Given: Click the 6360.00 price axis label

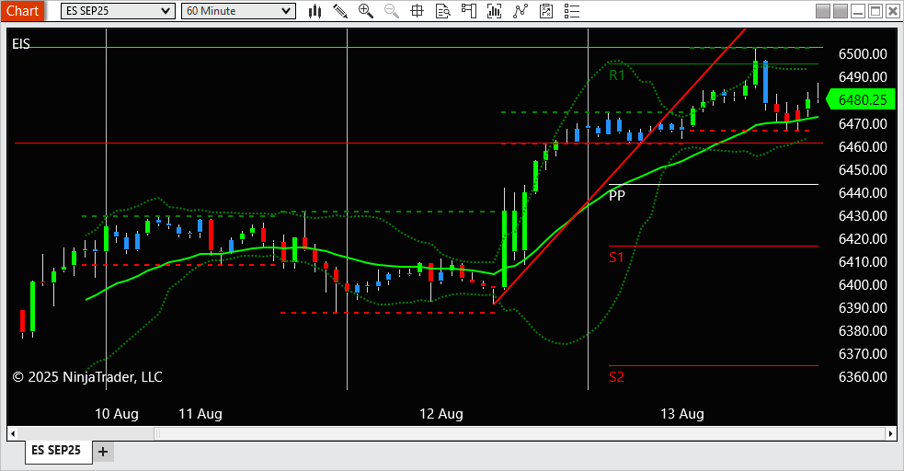Looking at the screenshot, I should (863, 377).
